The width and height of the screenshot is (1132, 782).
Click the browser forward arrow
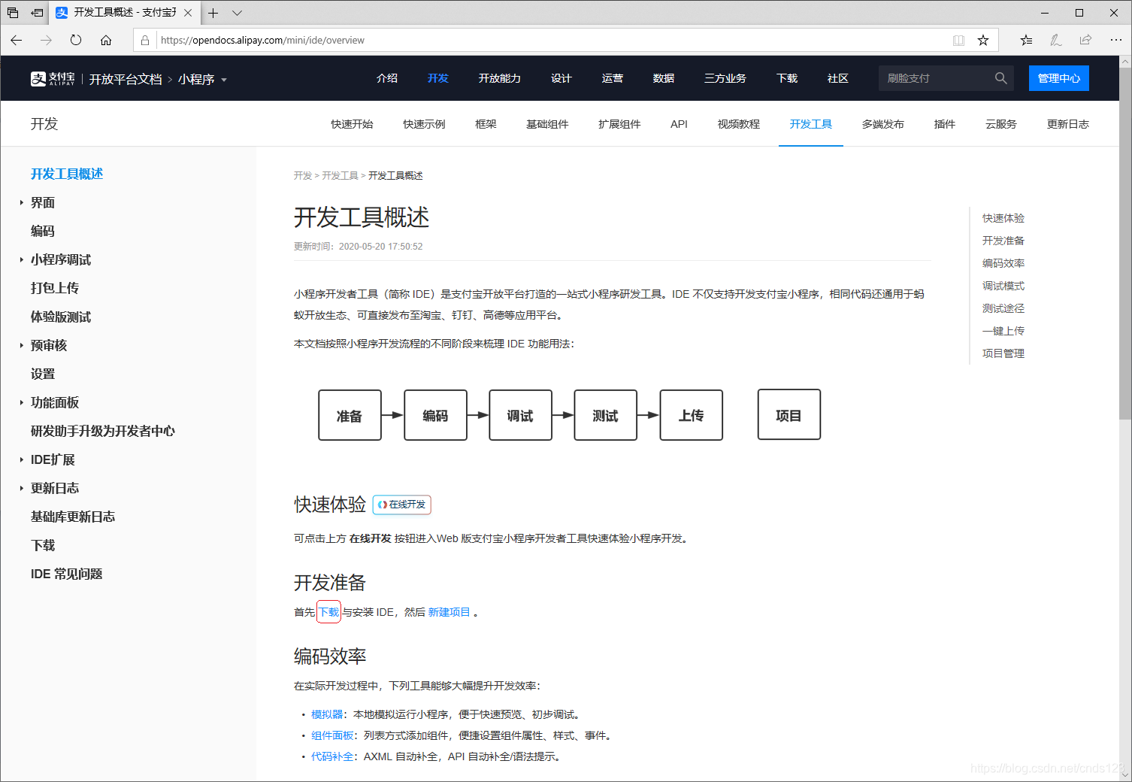tap(46, 40)
